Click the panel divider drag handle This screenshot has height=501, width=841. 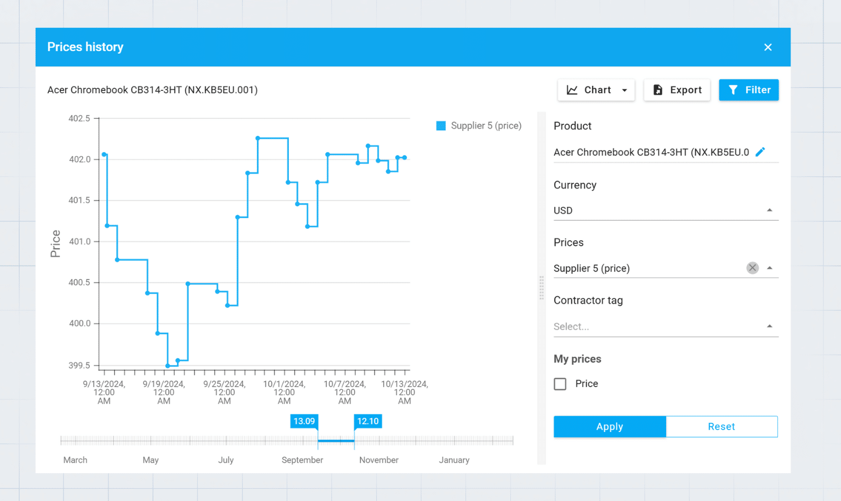click(x=541, y=288)
